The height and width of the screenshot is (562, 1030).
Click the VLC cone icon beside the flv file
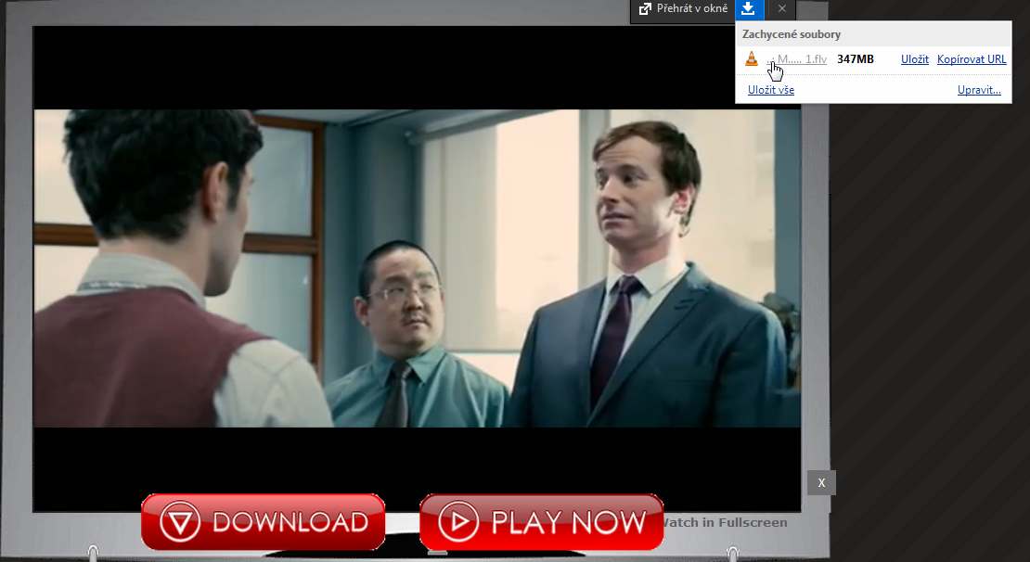tap(752, 59)
